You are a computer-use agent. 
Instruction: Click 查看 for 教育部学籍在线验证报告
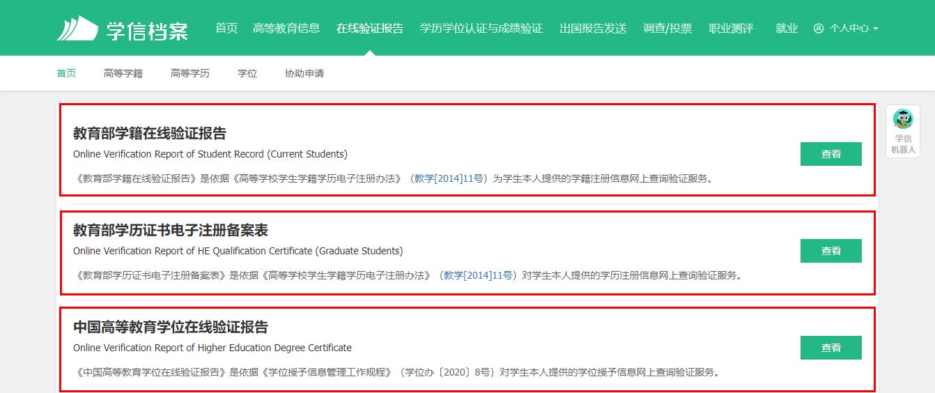click(830, 154)
